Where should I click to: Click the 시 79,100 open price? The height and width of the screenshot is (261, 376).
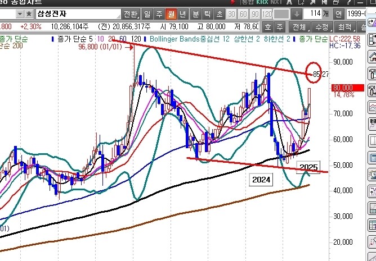click(174, 26)
